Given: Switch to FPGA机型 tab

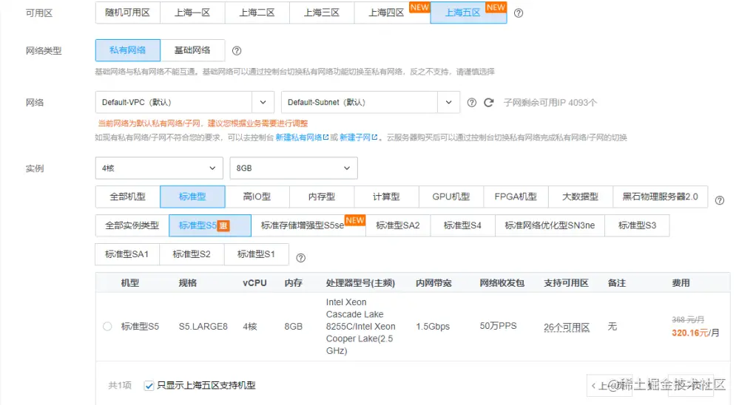Looking at the screenshot, I should pyautogui.click(x=516, y=197).
